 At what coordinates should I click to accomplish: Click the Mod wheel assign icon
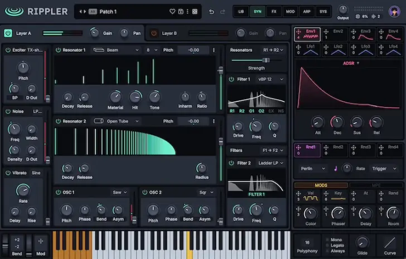pos(41,241)
